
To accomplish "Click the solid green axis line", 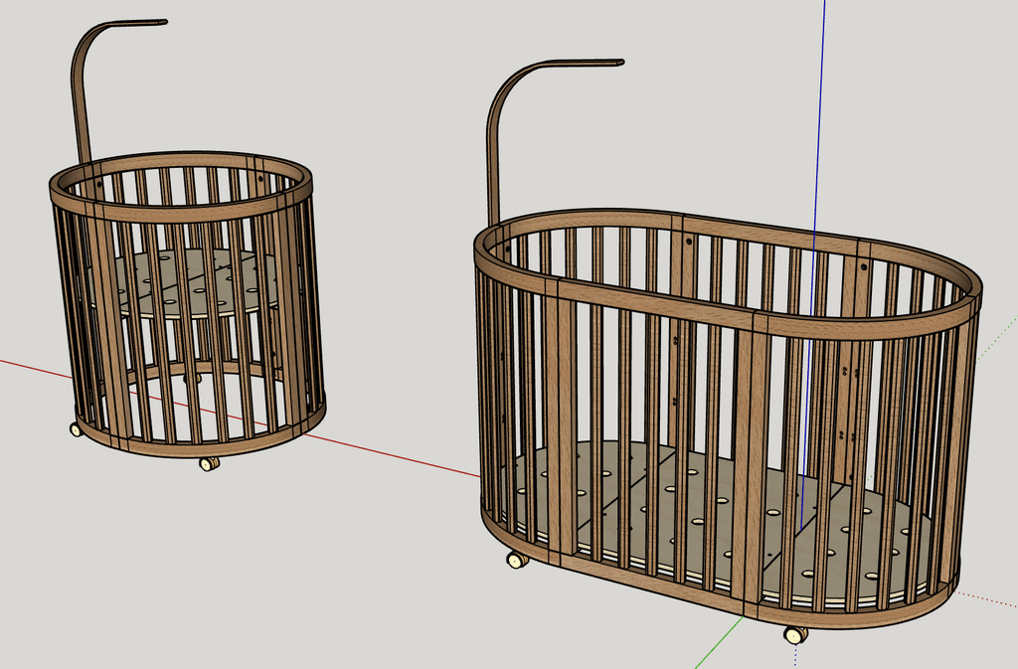I will [716, 644].
